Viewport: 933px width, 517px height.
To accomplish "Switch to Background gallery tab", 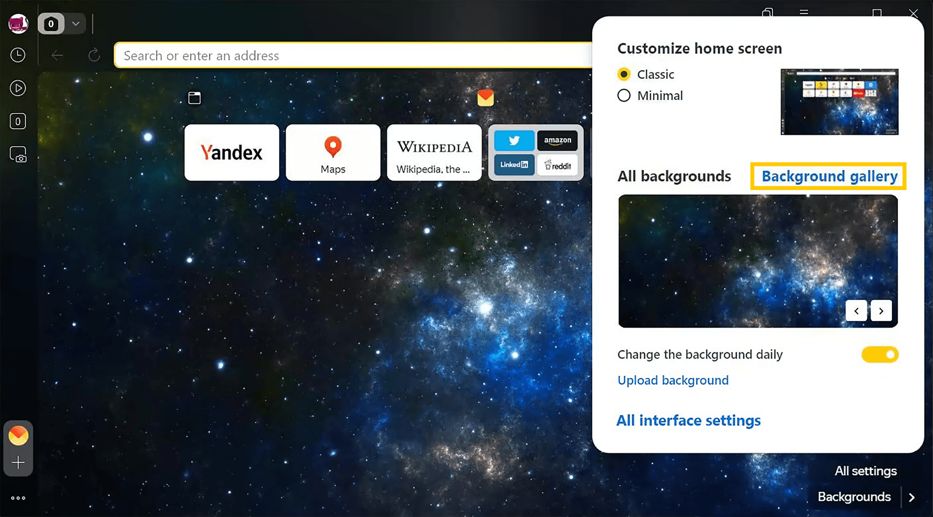I will click(829, 176).
